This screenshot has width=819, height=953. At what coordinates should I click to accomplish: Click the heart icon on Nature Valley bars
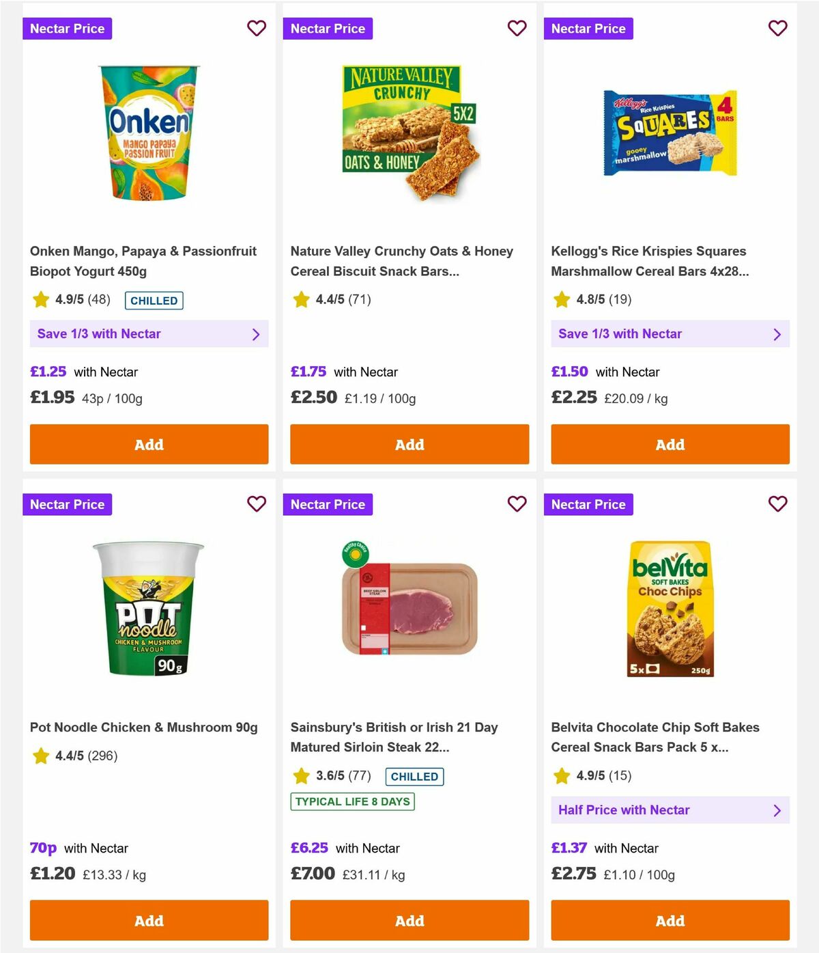tap(517, 28)
